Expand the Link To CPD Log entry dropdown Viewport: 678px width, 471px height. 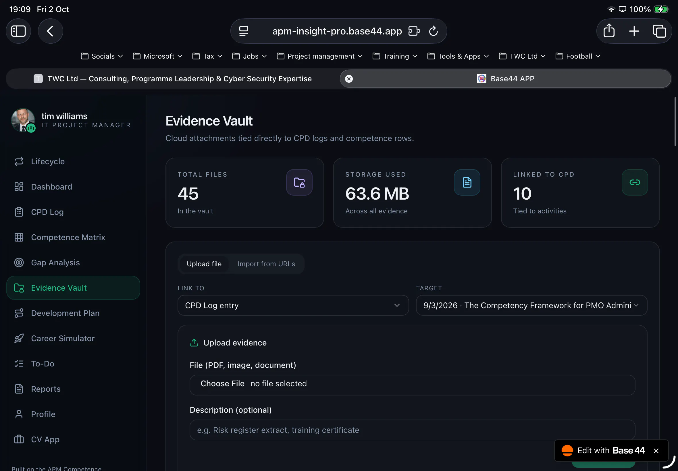coord(293,306)
